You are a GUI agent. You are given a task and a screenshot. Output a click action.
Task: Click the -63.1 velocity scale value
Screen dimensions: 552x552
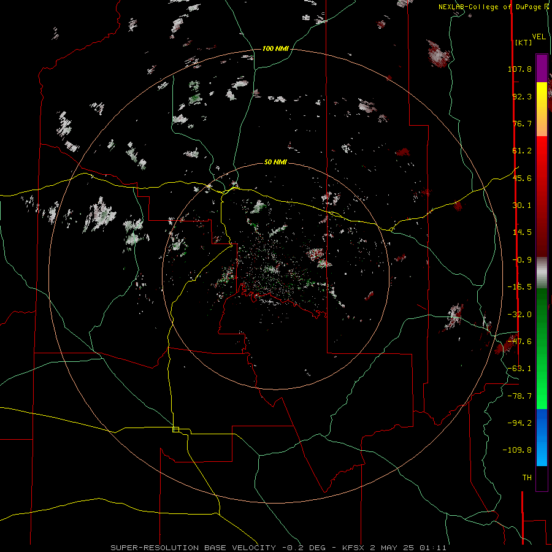click(x=519, y=369)
